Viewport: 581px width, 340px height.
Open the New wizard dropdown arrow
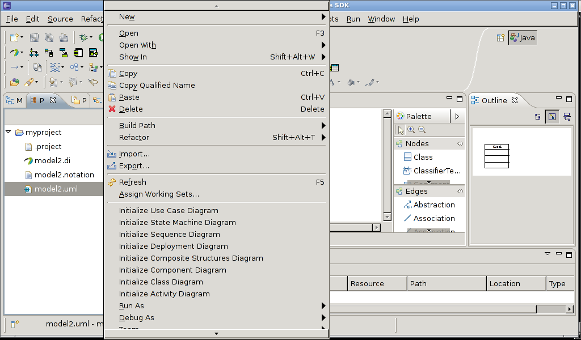pos(22,38)
